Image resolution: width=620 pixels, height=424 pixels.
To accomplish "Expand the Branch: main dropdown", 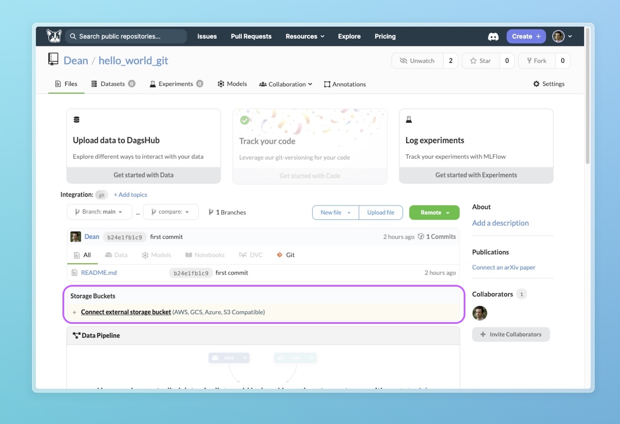I will pyautogui.click(x=99, y=212).
